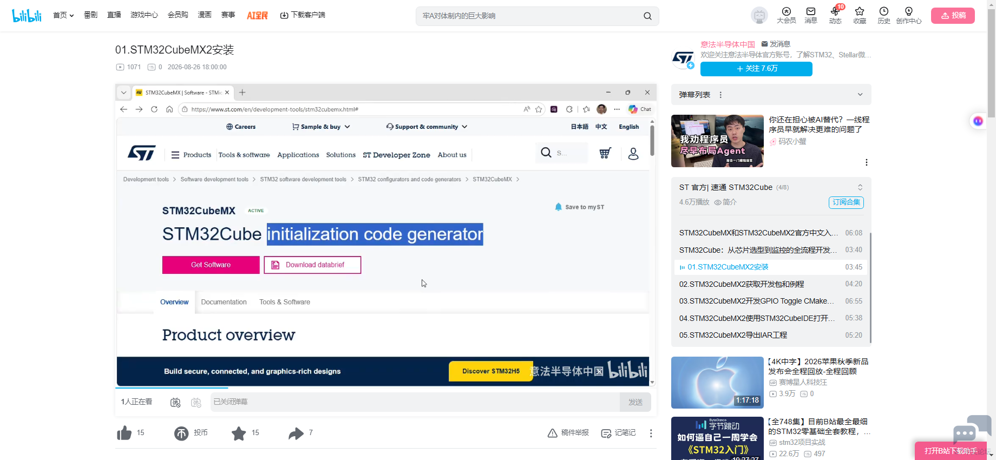Open the 意法半导体中国 uploader link
Viewport: 996px width, 460px height.
click(728, 44)
